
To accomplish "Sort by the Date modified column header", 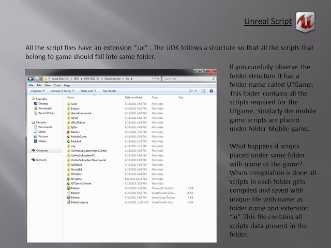I will [133, 98].
